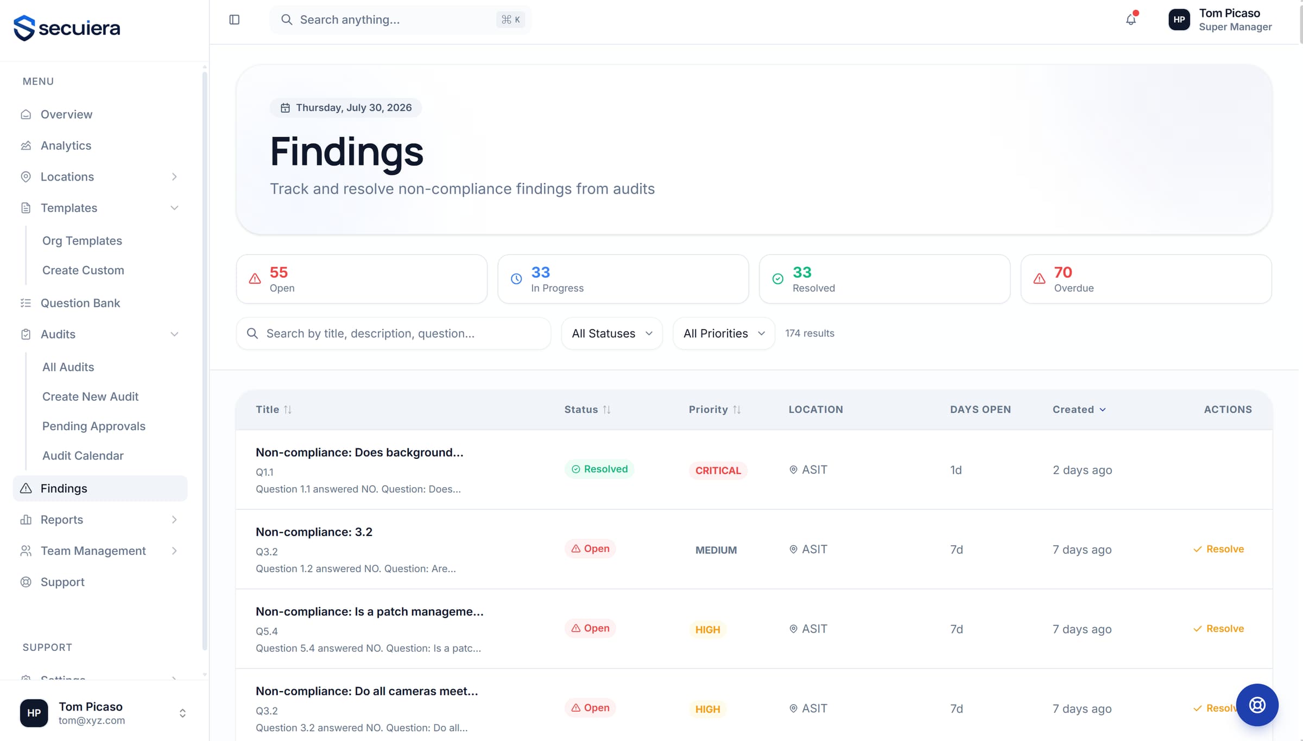Open Create New Audit item
Viewport: 1303px width, 741px height.
coord(90,397)
